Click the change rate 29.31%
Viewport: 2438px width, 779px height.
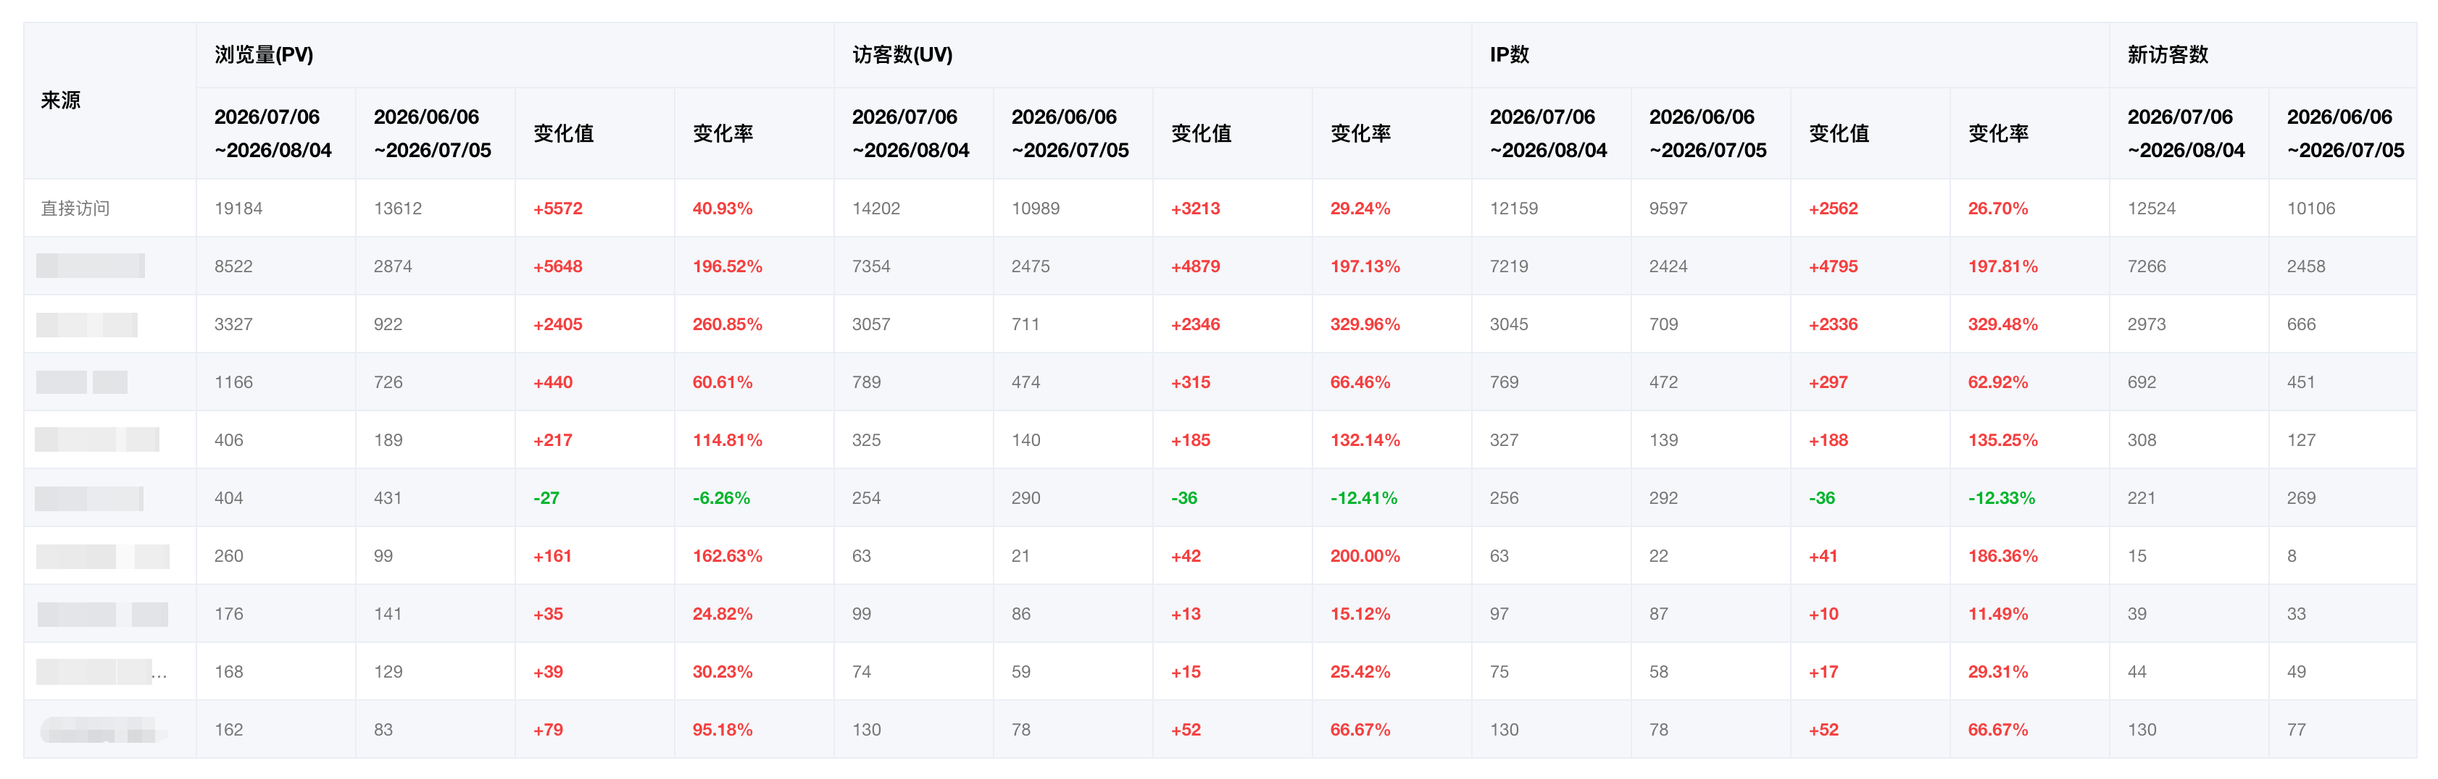click(x=1999, y=672)
